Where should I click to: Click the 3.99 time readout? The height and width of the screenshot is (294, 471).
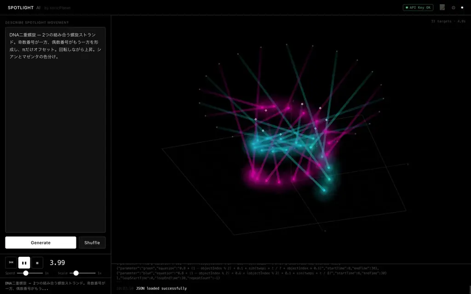[58, 262]
